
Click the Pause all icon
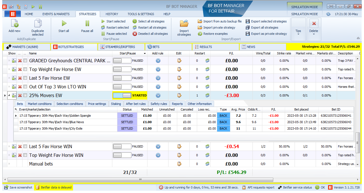(x=87, y=24)
